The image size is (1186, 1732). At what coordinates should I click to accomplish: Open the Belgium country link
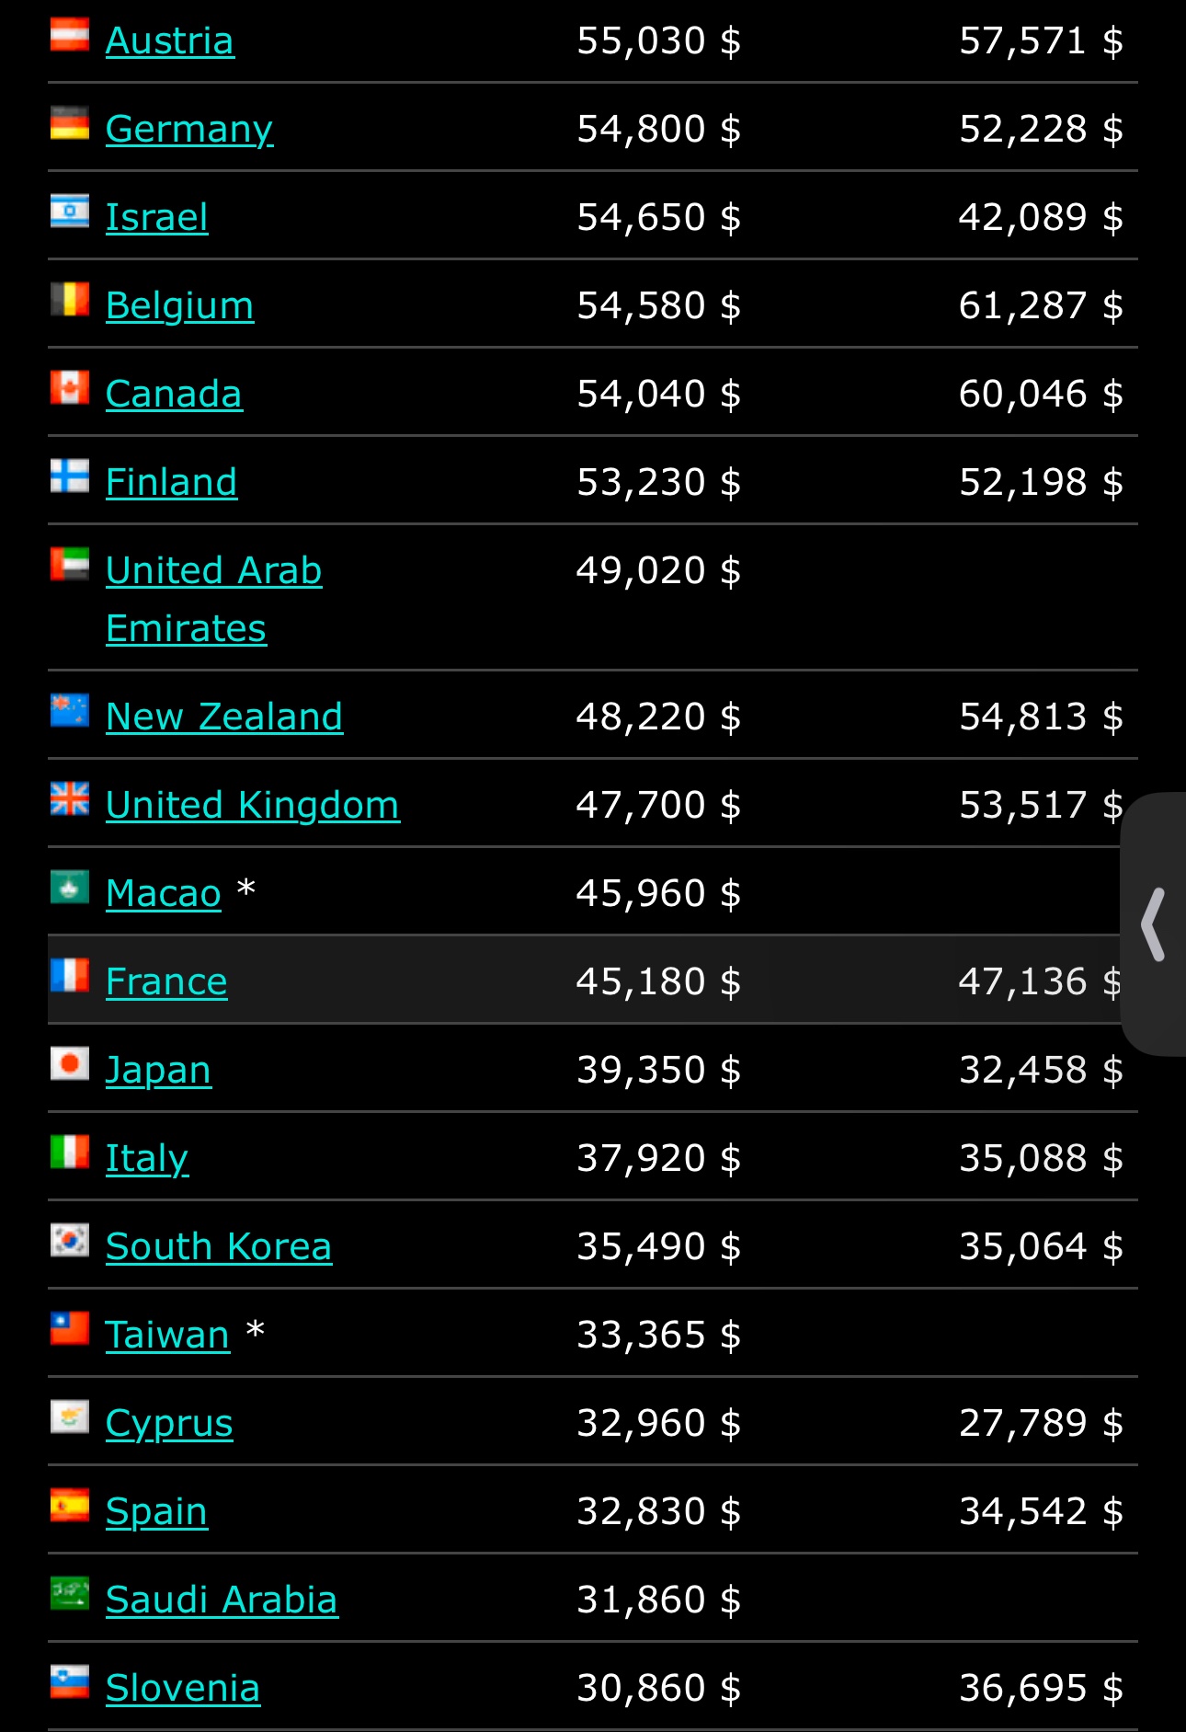180,306
